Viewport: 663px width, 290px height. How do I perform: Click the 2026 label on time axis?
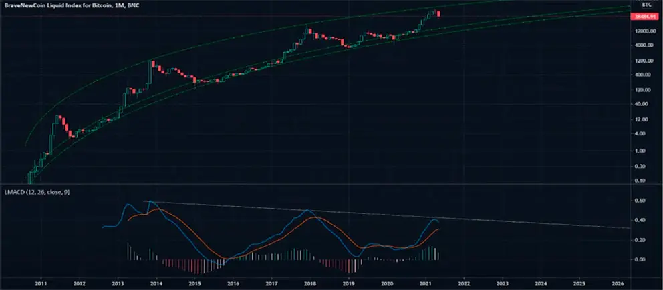point(618,283)
